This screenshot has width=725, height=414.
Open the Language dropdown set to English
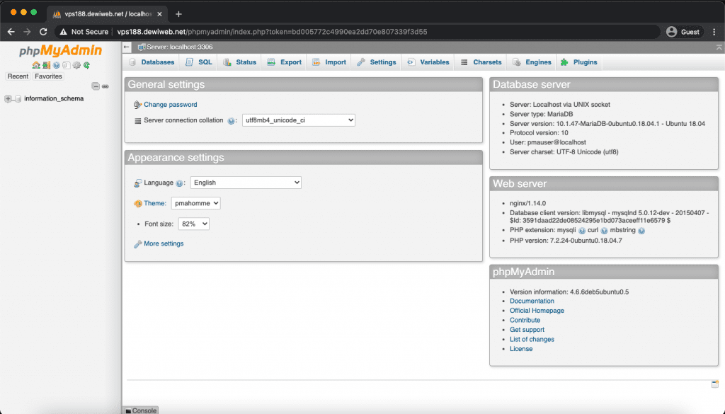246,183
